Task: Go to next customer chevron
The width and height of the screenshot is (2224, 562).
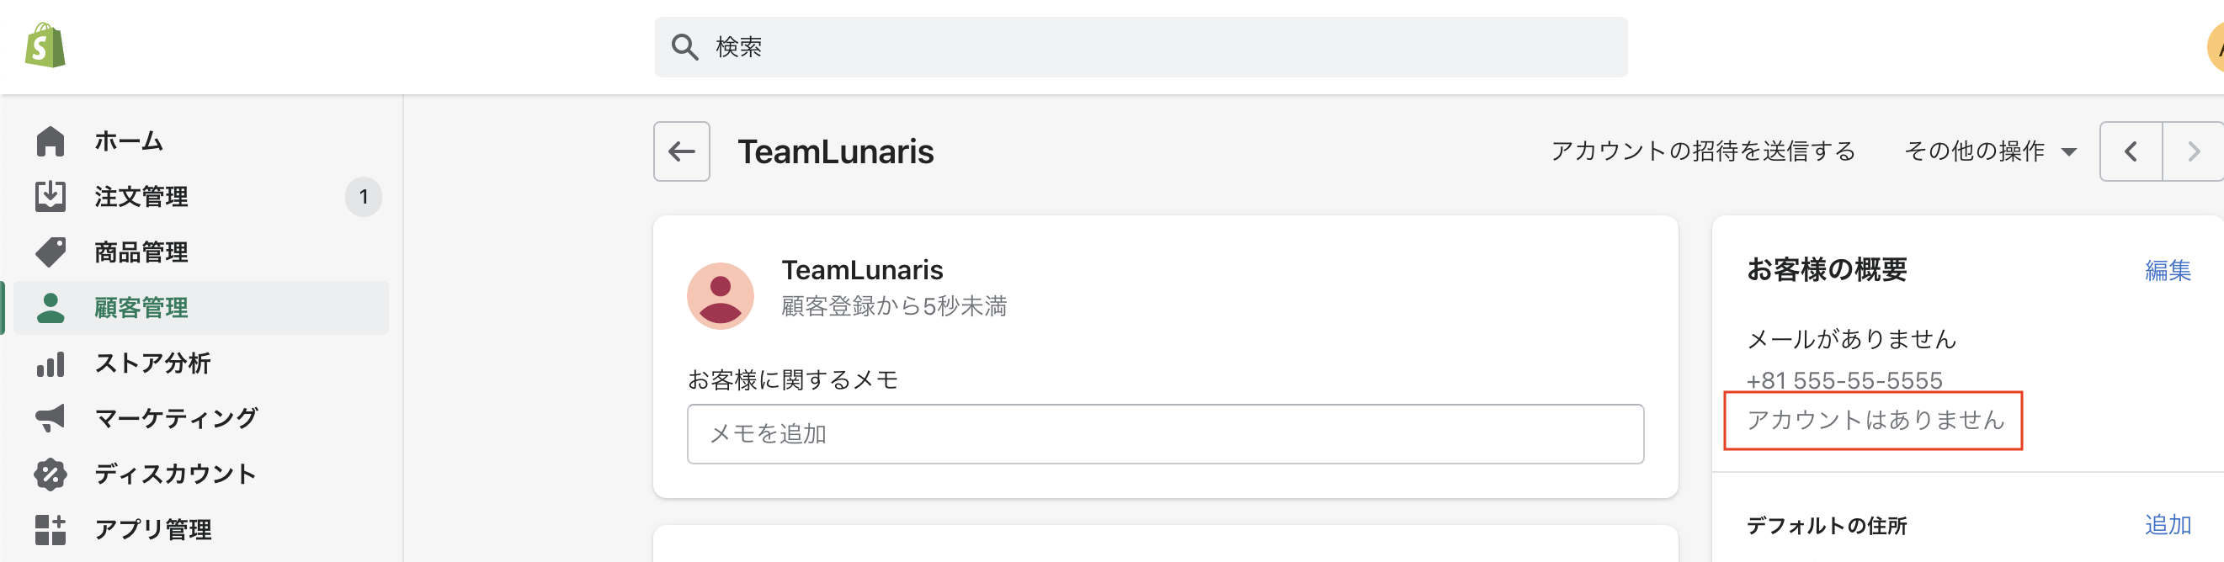Action: click(2193, 151)
